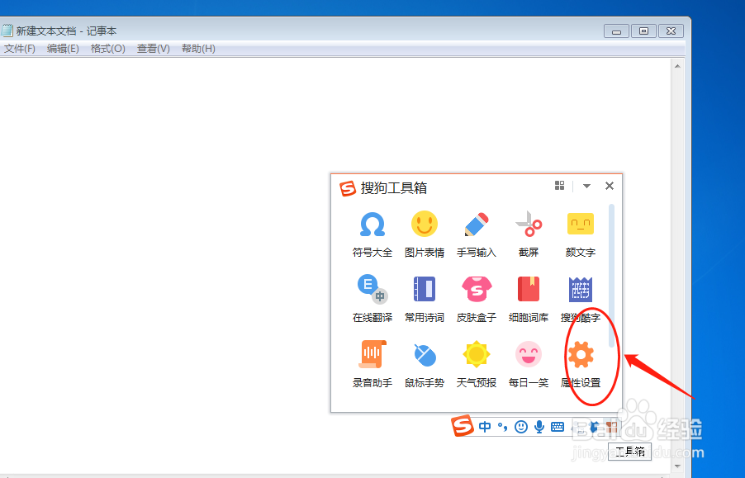Open the 符号大全 symbol tool
The image size is (745, 478).
tap(372, 234)
